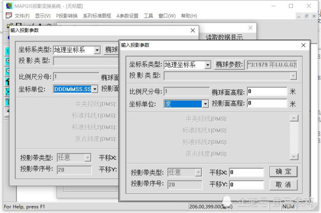Select the zoom-out magnifier tool in left toolbar
Screen dimensions: 321x213
click(x=8, y=70)
